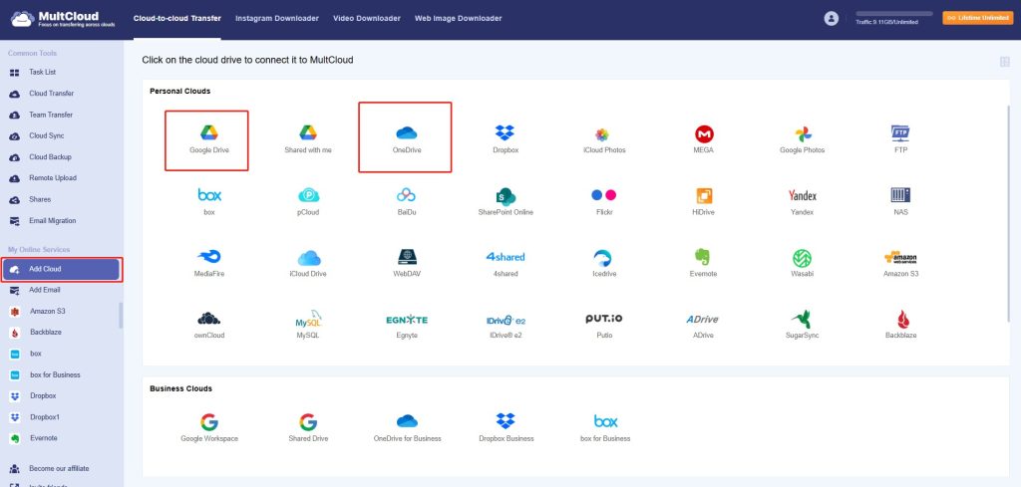
Task: Add SharePoint Online
Action: pos(506,202)
